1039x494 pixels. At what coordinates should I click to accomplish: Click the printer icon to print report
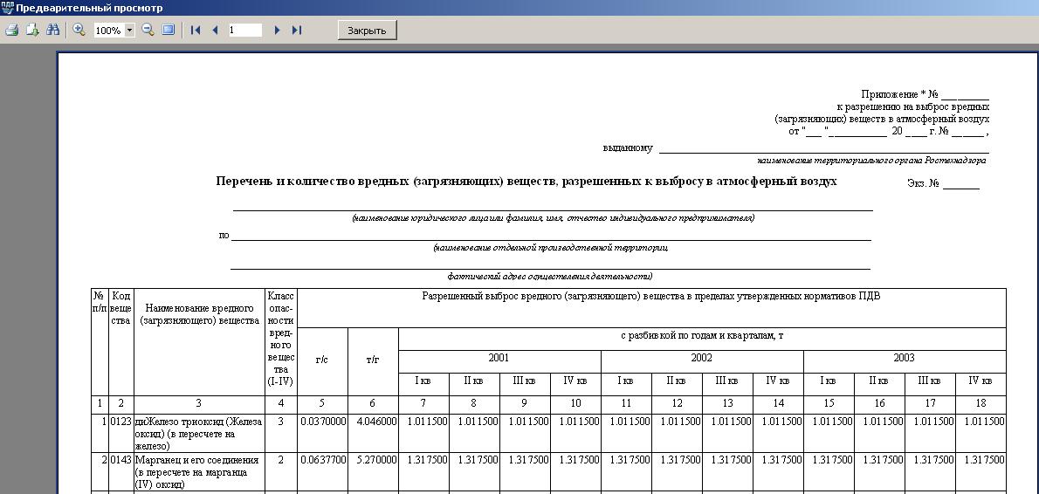pos(12,30)
